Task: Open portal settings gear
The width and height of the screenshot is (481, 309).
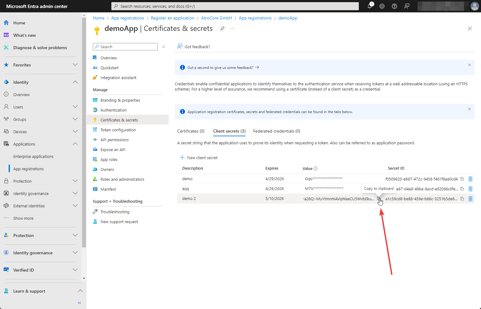Action: tap(382, 6)
